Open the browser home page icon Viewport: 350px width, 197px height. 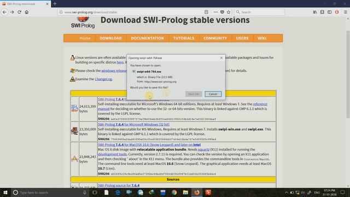[27, 12]
